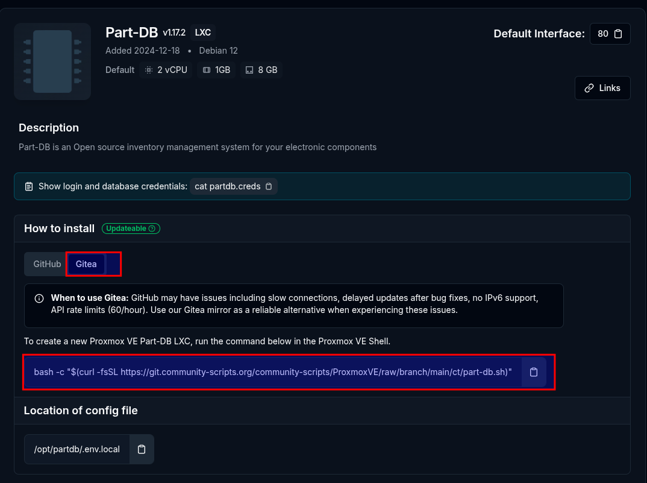Click the Part-DB chip logo image

(x=52, y=62)
